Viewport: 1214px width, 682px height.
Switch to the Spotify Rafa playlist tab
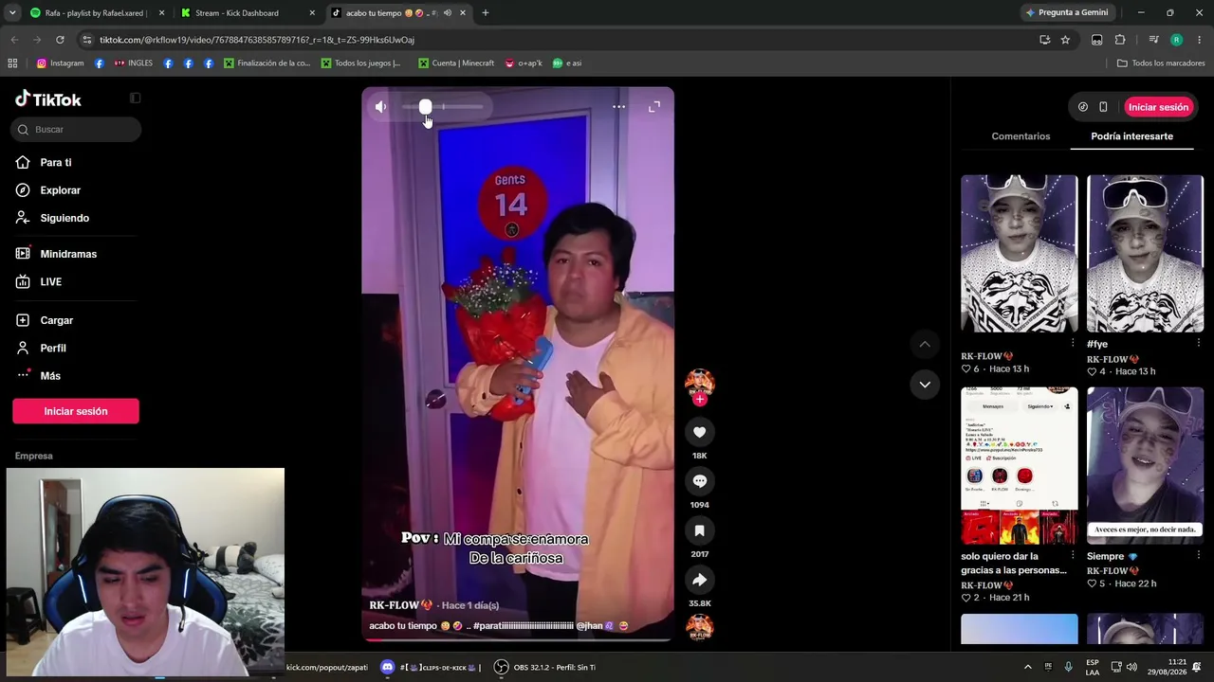(x=95, y=13)
